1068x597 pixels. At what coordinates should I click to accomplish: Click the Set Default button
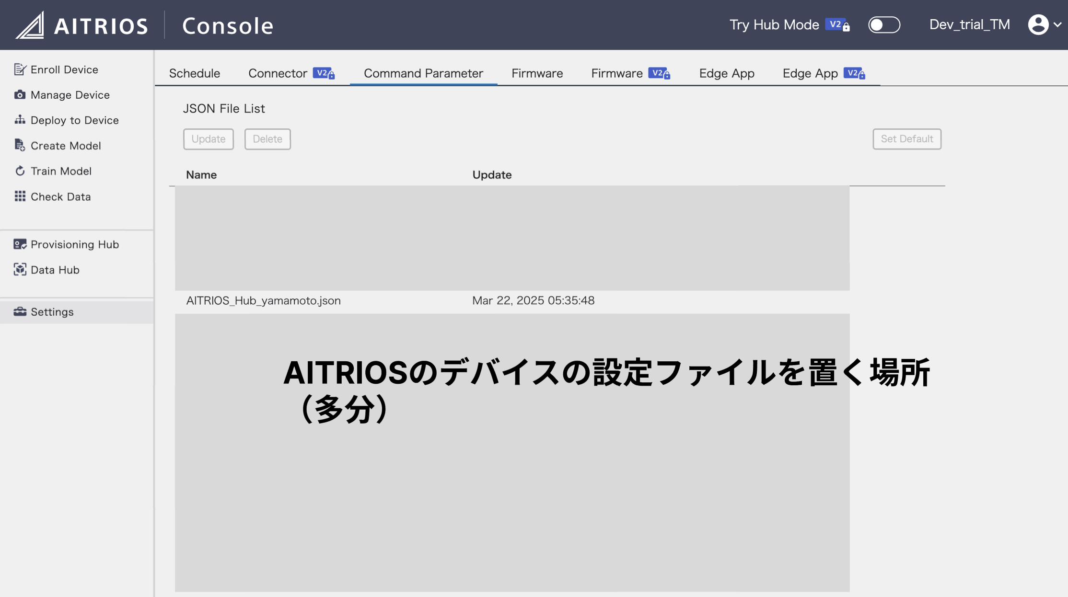tap(906, 139)
